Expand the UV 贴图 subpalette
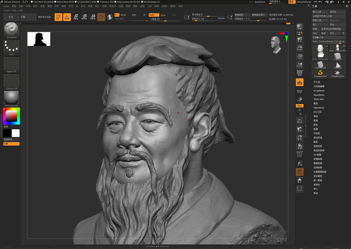 click(x=317, y=155)
